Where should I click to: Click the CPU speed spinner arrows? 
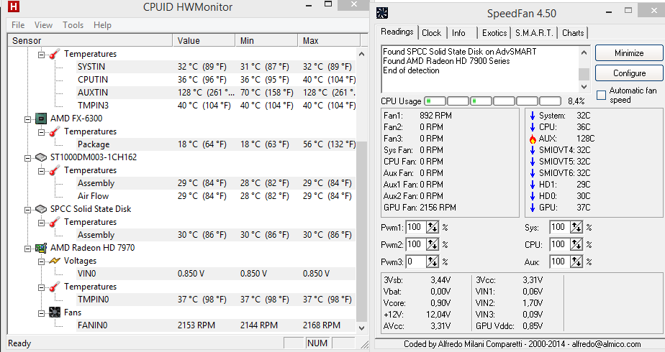[x=576, y=244]
